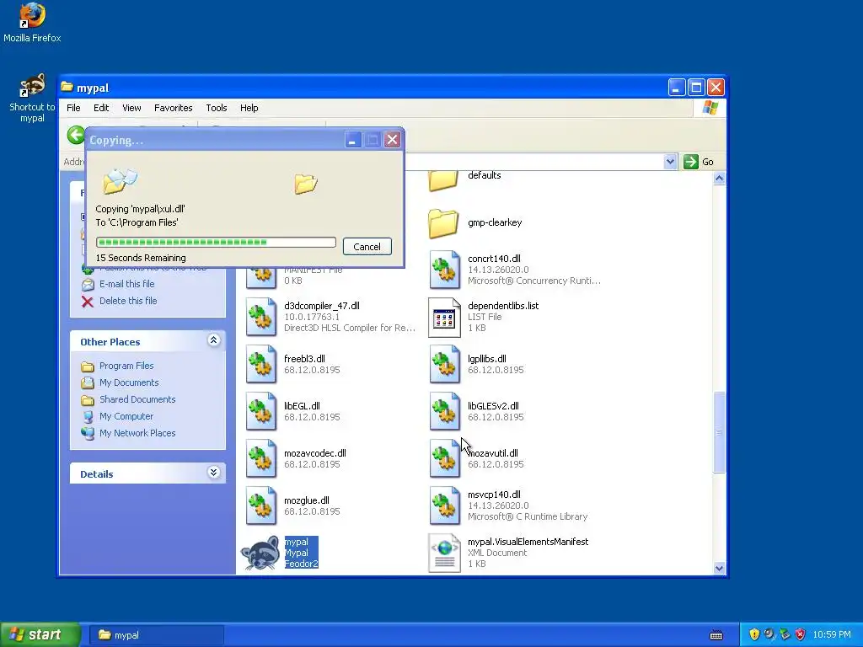Open the File menu
The width and height of the screenshot is (863, 647).
tap(73, 108)
